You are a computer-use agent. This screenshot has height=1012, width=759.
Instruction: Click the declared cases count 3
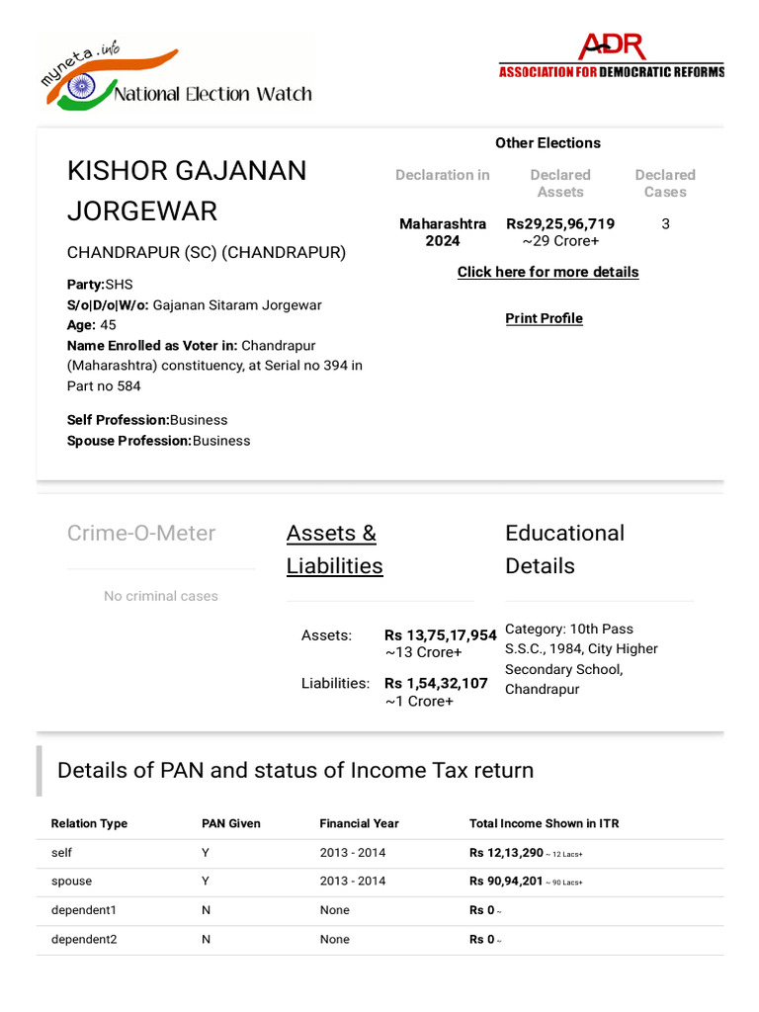coord(665,224)
